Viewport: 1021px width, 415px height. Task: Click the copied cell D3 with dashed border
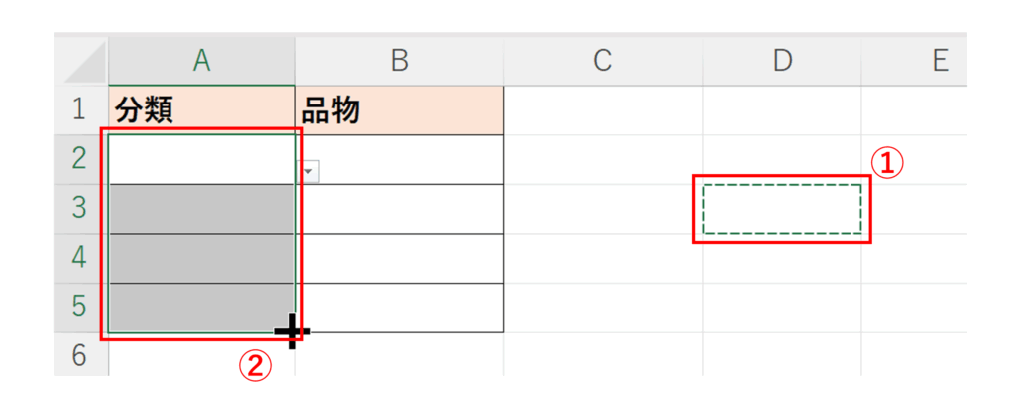pos(782,209)
